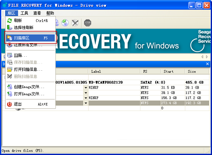212x155 pixels.
Task: Click the 31.5 KB start value
Action: click(168, 88)
